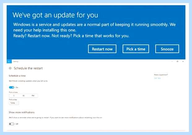Screen dimensions: 192x135
Task: Expand the Pick a day Today dropdown
Action: click(14, 103)
